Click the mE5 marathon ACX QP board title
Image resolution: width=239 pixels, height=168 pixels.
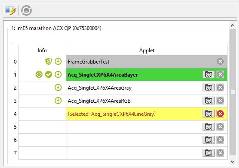tap(56, 28)
